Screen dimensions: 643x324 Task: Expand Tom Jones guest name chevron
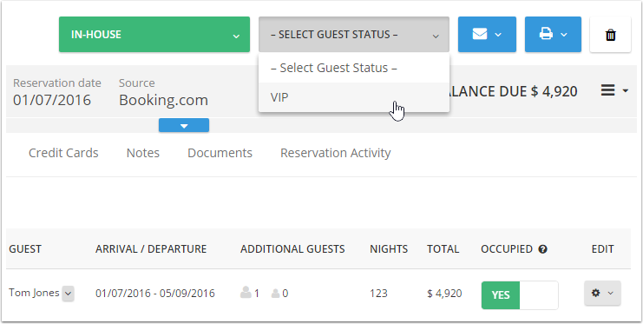[68, 294]
